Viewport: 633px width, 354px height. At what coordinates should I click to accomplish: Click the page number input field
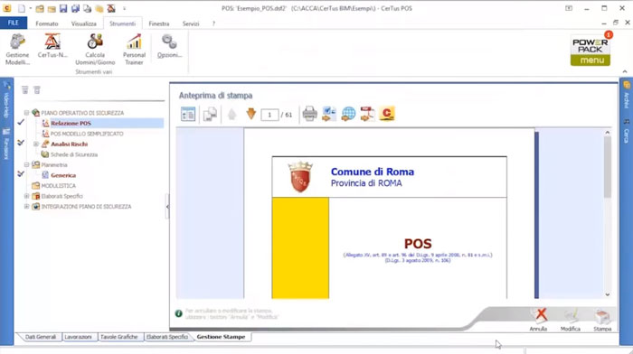(x=269, y=115)
